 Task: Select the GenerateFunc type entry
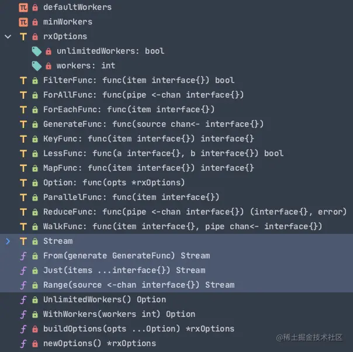153,124
